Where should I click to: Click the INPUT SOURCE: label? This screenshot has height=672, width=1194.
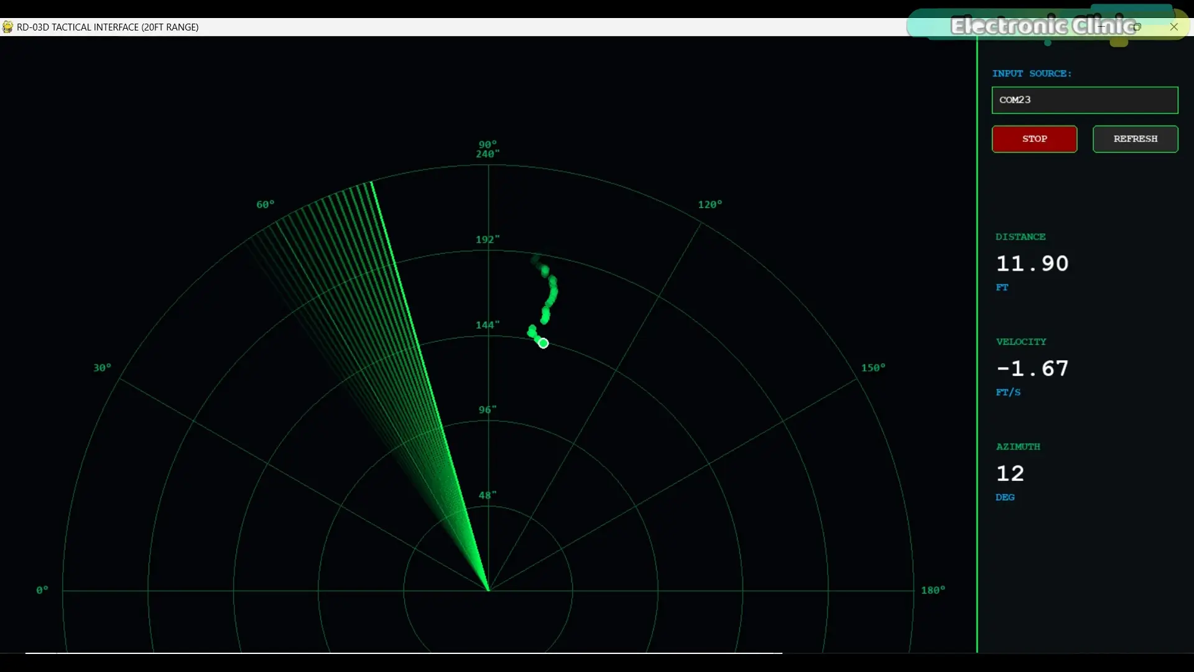coord(1032,73)
